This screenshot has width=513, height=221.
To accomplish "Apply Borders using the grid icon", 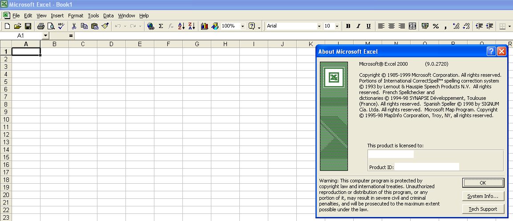I will pyautogui.click(x=502, y=26).
